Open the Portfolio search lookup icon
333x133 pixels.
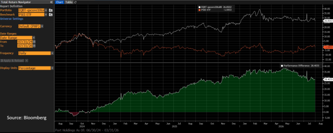pyautogui.click(x=50, y=10)
